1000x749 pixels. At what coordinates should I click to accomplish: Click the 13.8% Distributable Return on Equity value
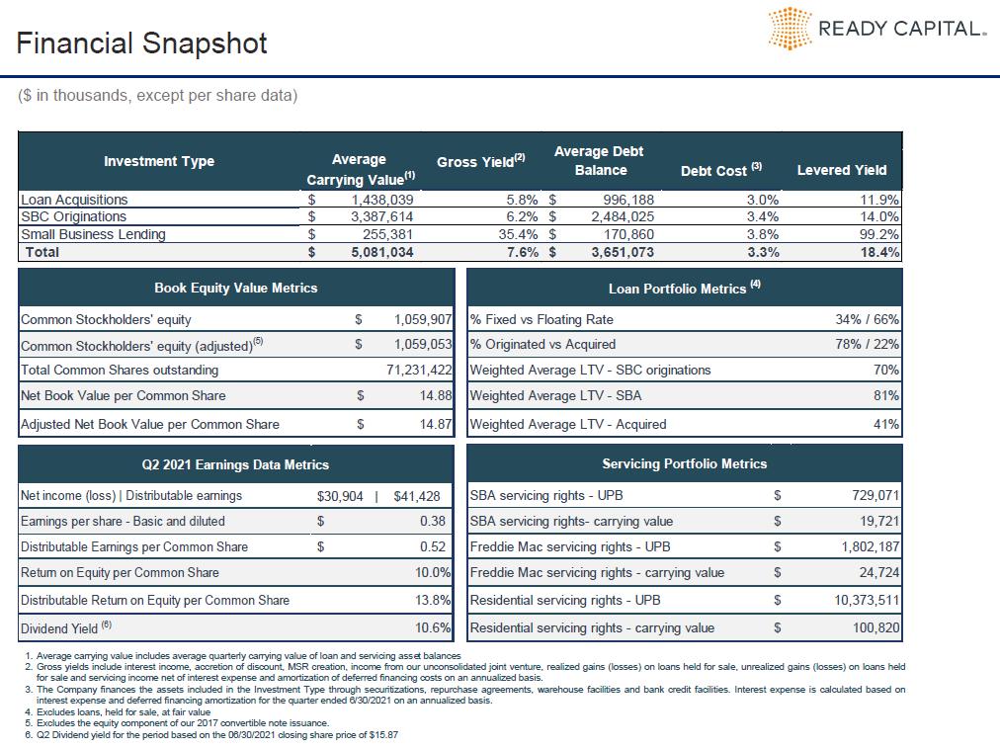click(433, 600)
